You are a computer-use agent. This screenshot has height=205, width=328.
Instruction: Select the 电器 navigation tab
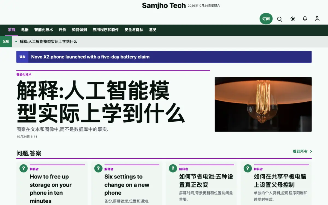point(25,30)
